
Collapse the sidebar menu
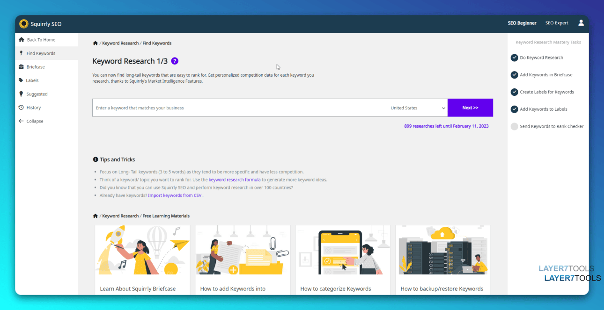(46, 121)
